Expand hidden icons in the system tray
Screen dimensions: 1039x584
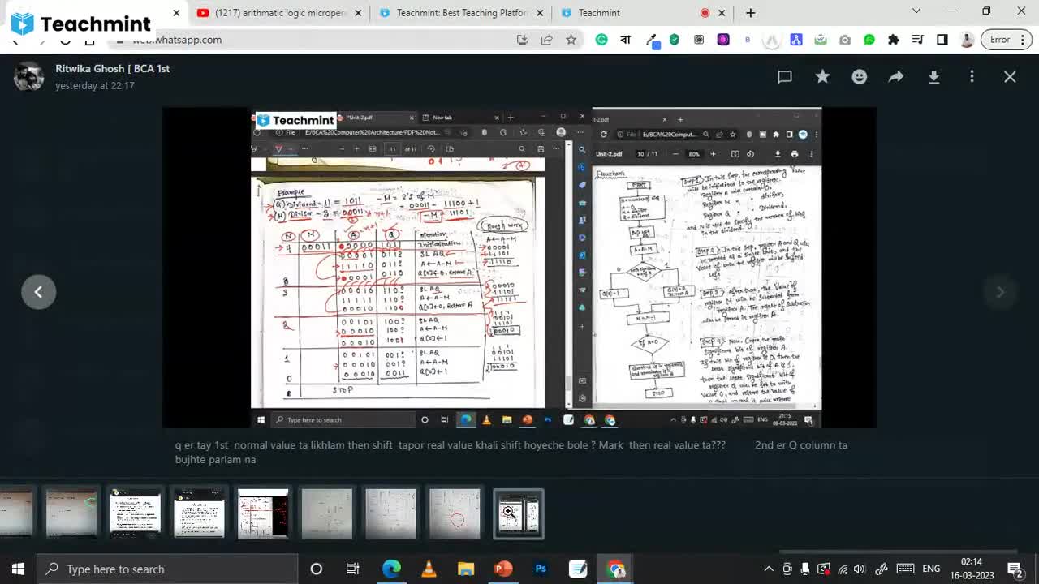pyautogui.click(x=769, y=569)
